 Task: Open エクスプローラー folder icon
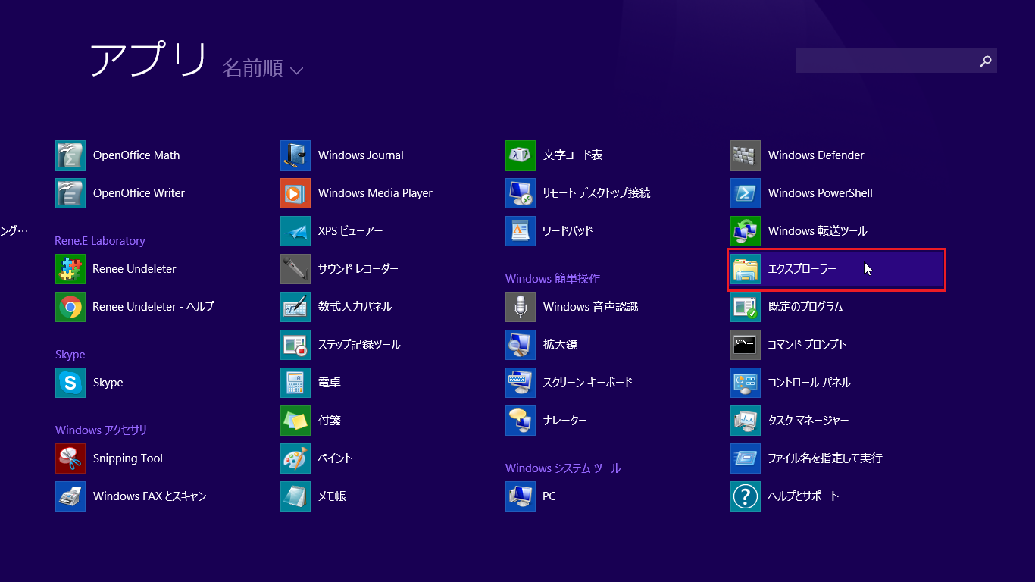click(x=746, y=269)
